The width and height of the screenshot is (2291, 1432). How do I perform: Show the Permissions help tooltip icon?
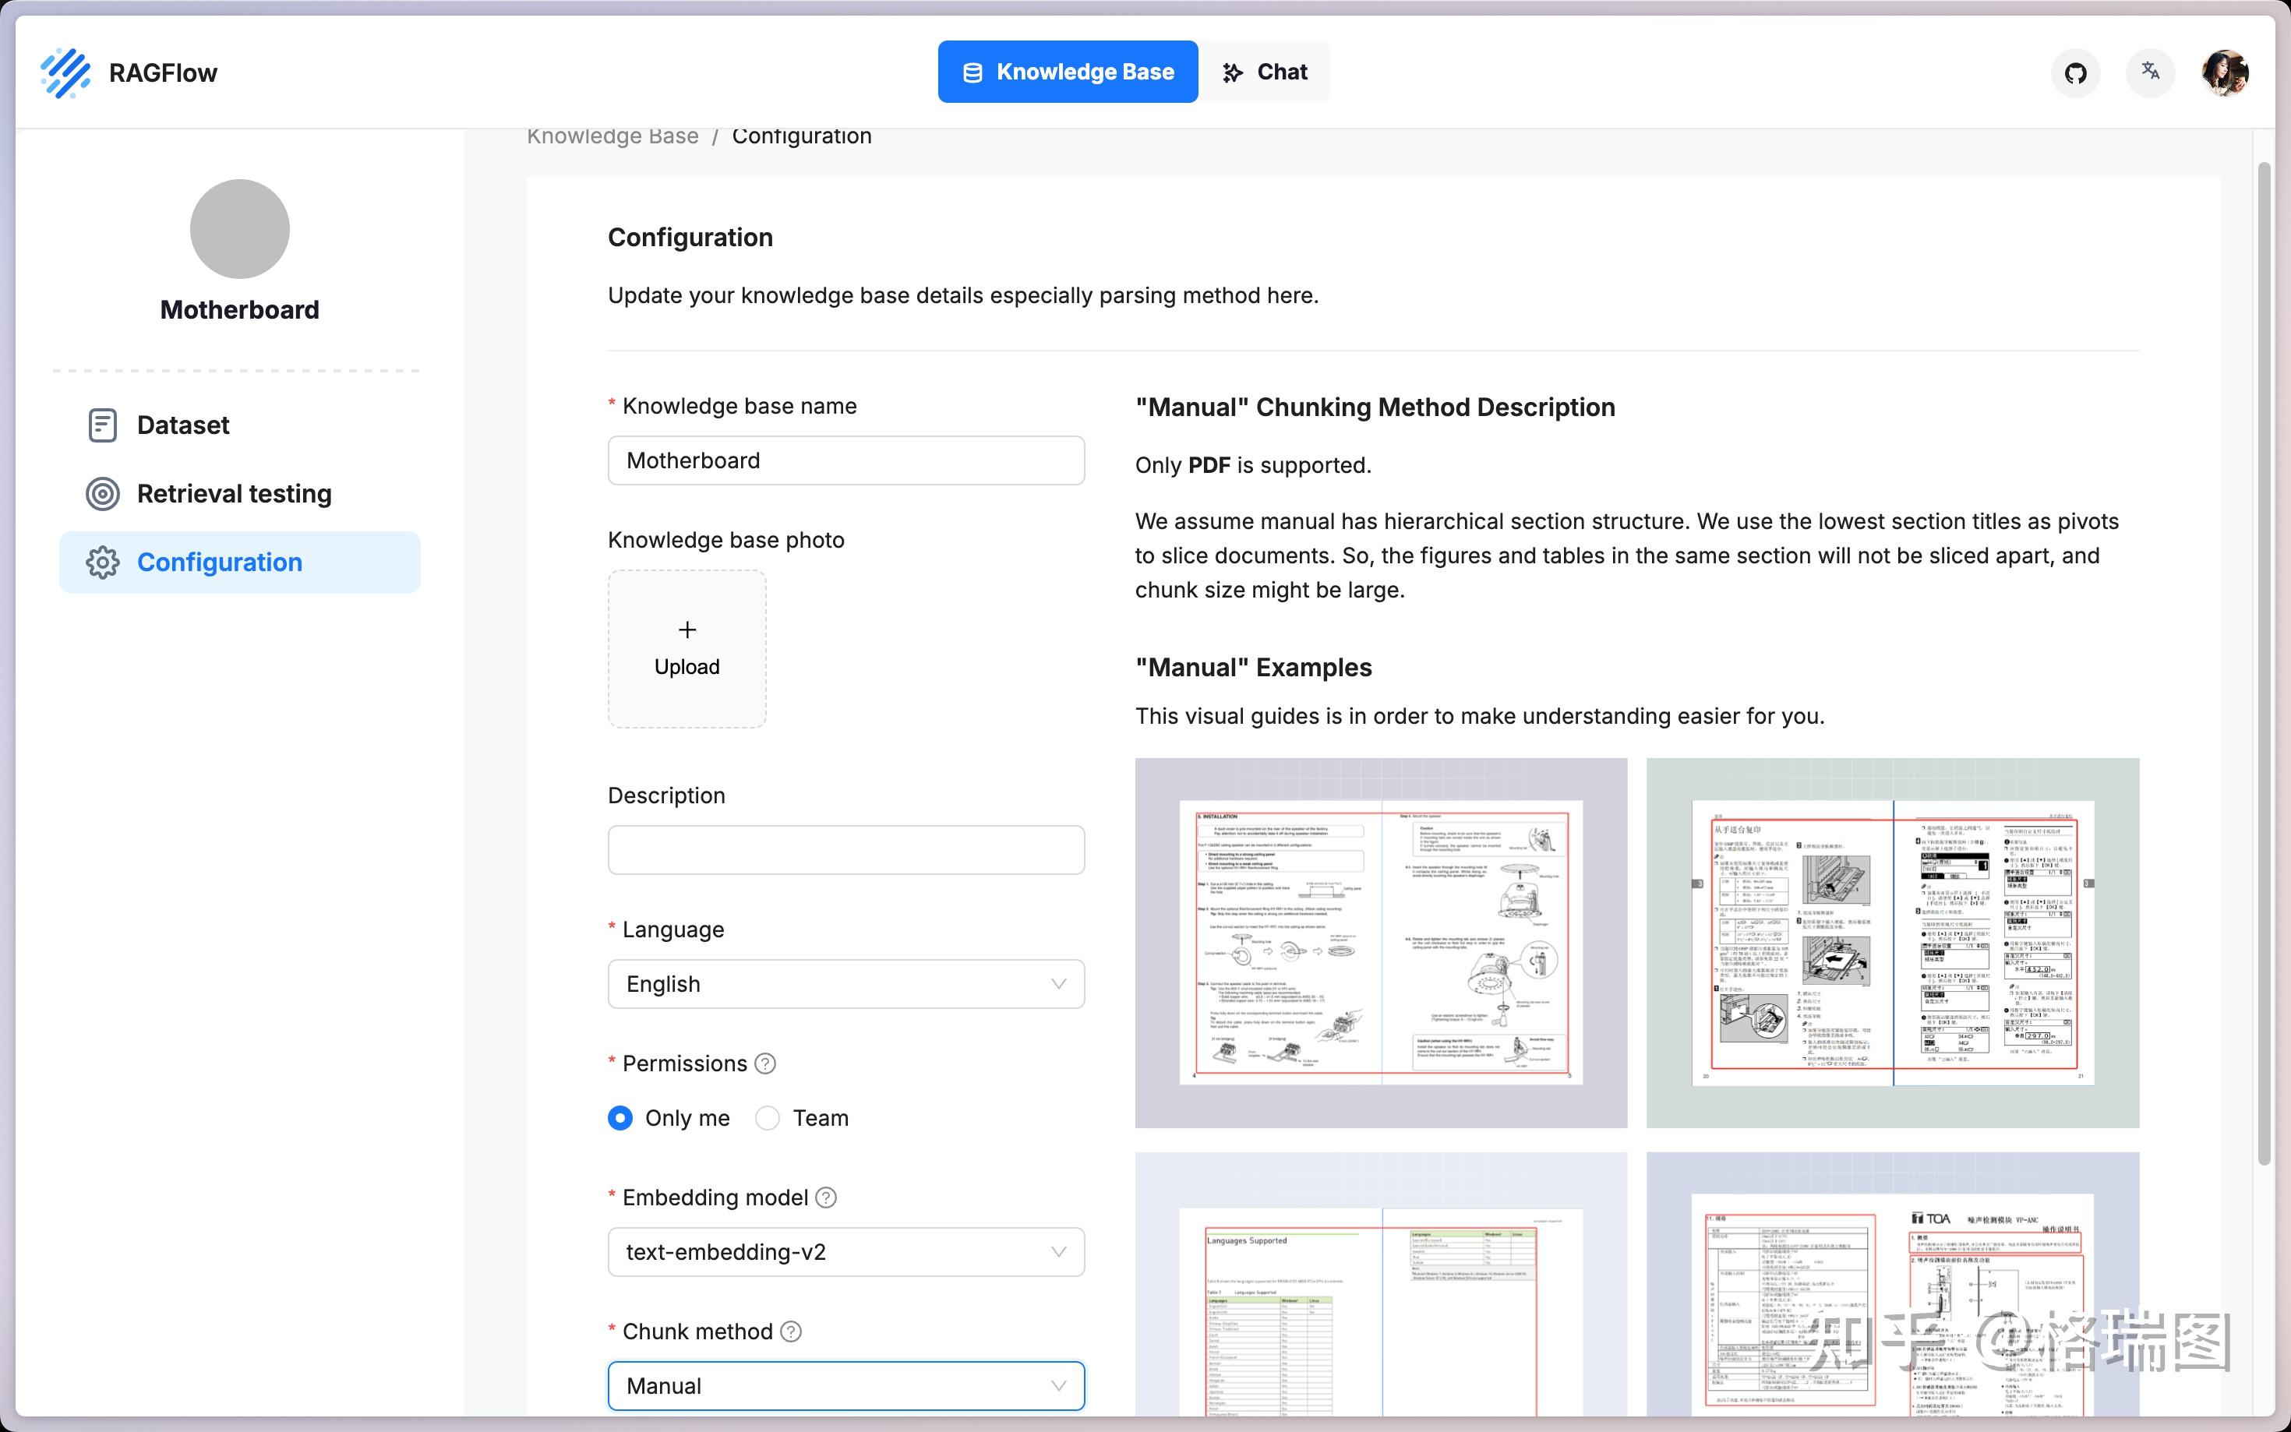point(765,1063)
